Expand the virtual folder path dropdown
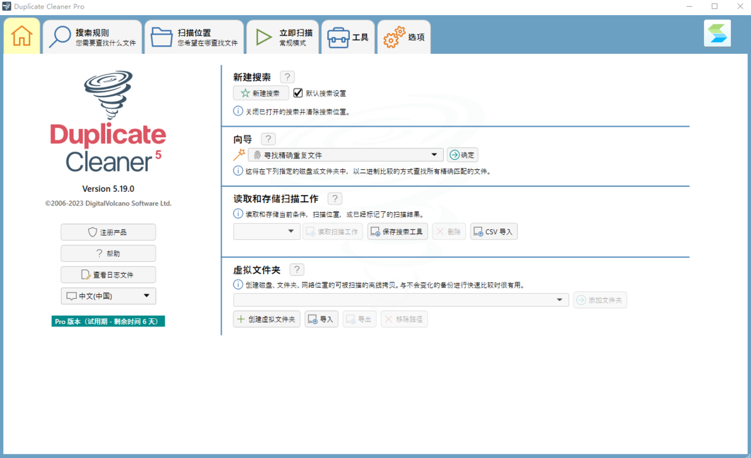The height and width of the screenshot is (458, 751). pyautogui.click(x=401, y=300)
